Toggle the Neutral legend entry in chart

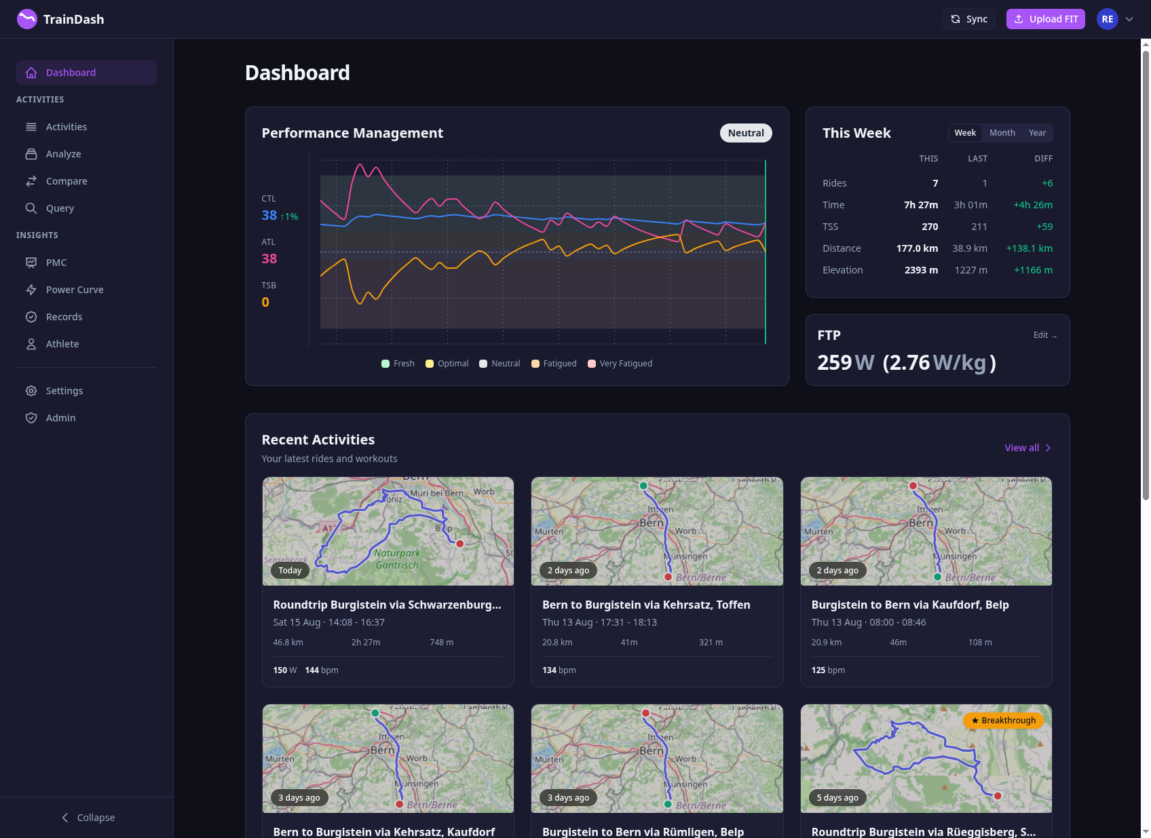(x=499, y=364)
